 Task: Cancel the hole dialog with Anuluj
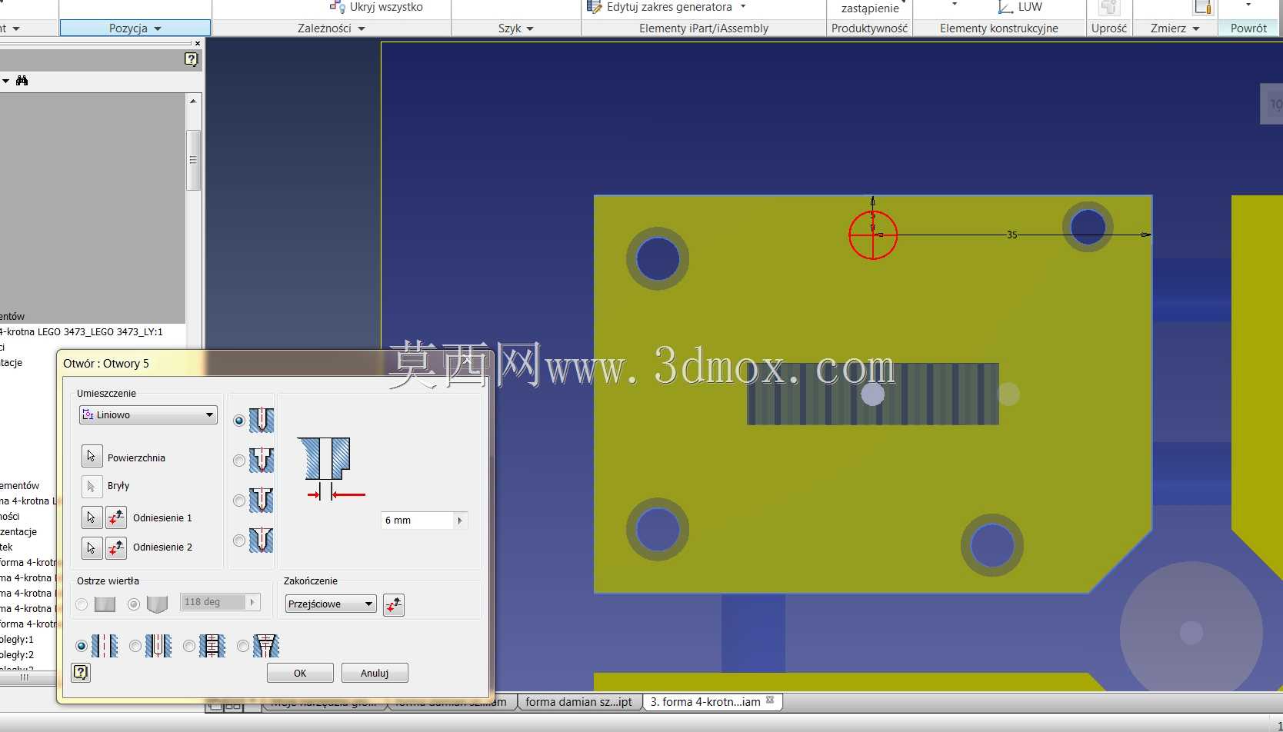pyautogui.click(x=375, y=673)
